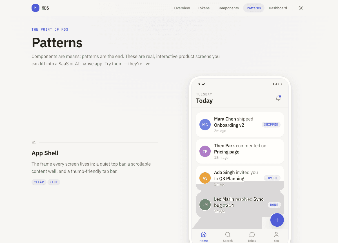Open the Tokens nav item

coord(204,8)
